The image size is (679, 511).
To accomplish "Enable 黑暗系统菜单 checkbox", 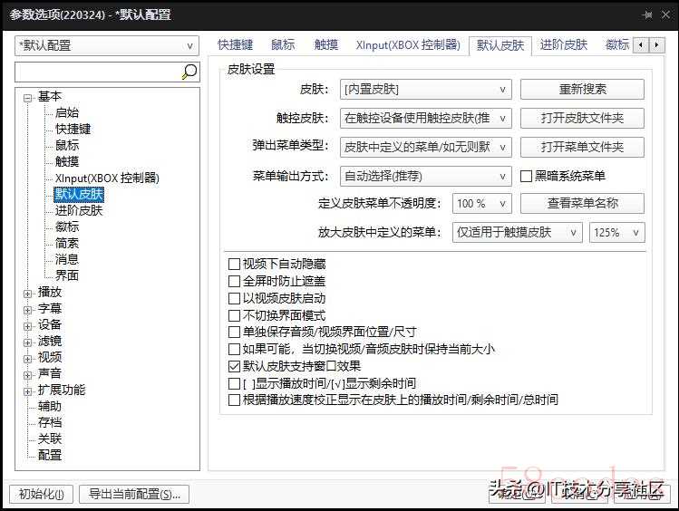I will tap(526, 176).
